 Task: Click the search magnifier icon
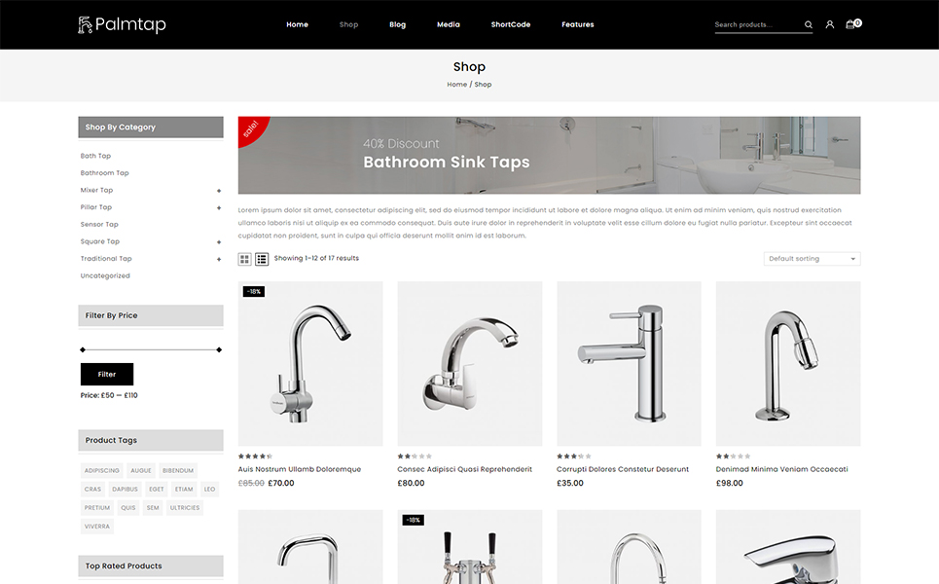click(809, 24)
